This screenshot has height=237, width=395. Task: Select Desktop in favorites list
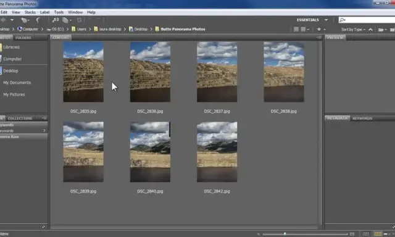[10, 71]
